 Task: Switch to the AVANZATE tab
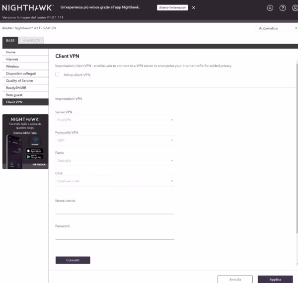[31, 40]
